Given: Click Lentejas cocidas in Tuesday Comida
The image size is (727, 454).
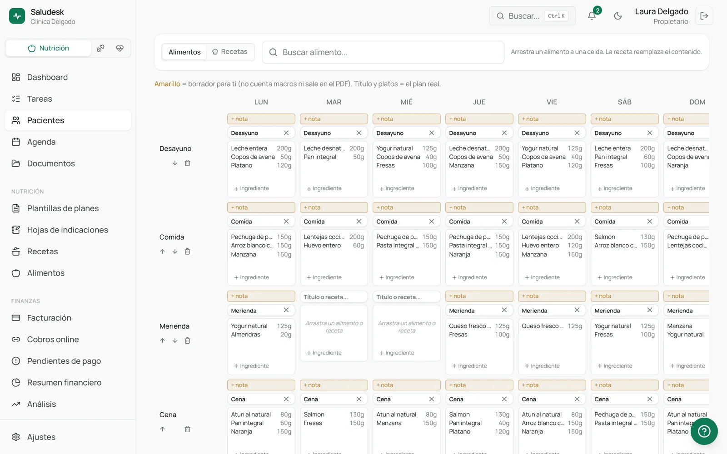Looking at the screenshot, I should (324, 237).
